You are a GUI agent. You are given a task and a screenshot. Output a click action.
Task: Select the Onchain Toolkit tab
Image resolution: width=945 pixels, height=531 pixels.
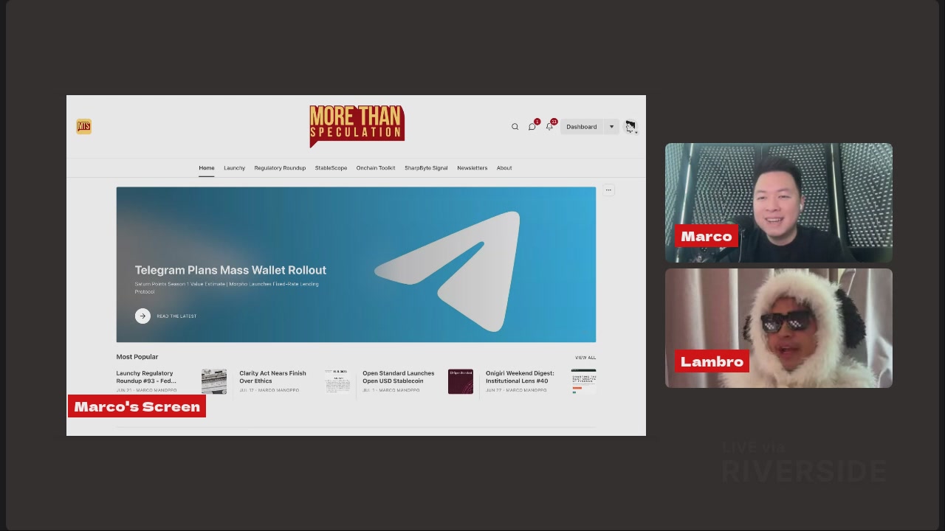(x=376, y=168)
